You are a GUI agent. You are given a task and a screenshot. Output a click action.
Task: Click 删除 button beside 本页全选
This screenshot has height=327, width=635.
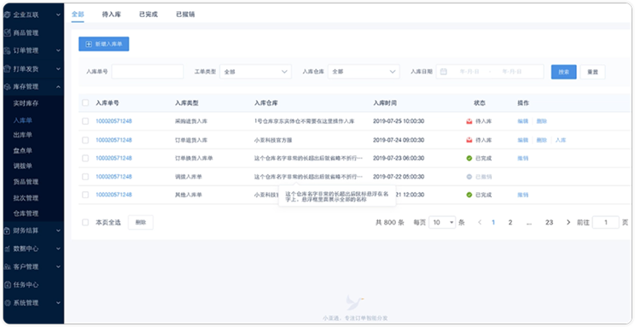click(x=141, y=223)
